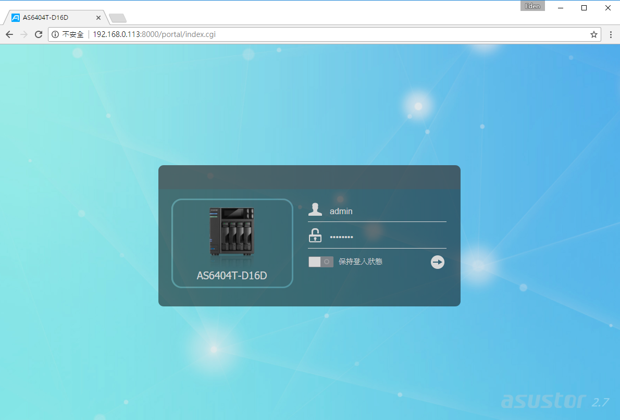
Task: Click the user silhouette icon
Action: (x=315, y=209)
